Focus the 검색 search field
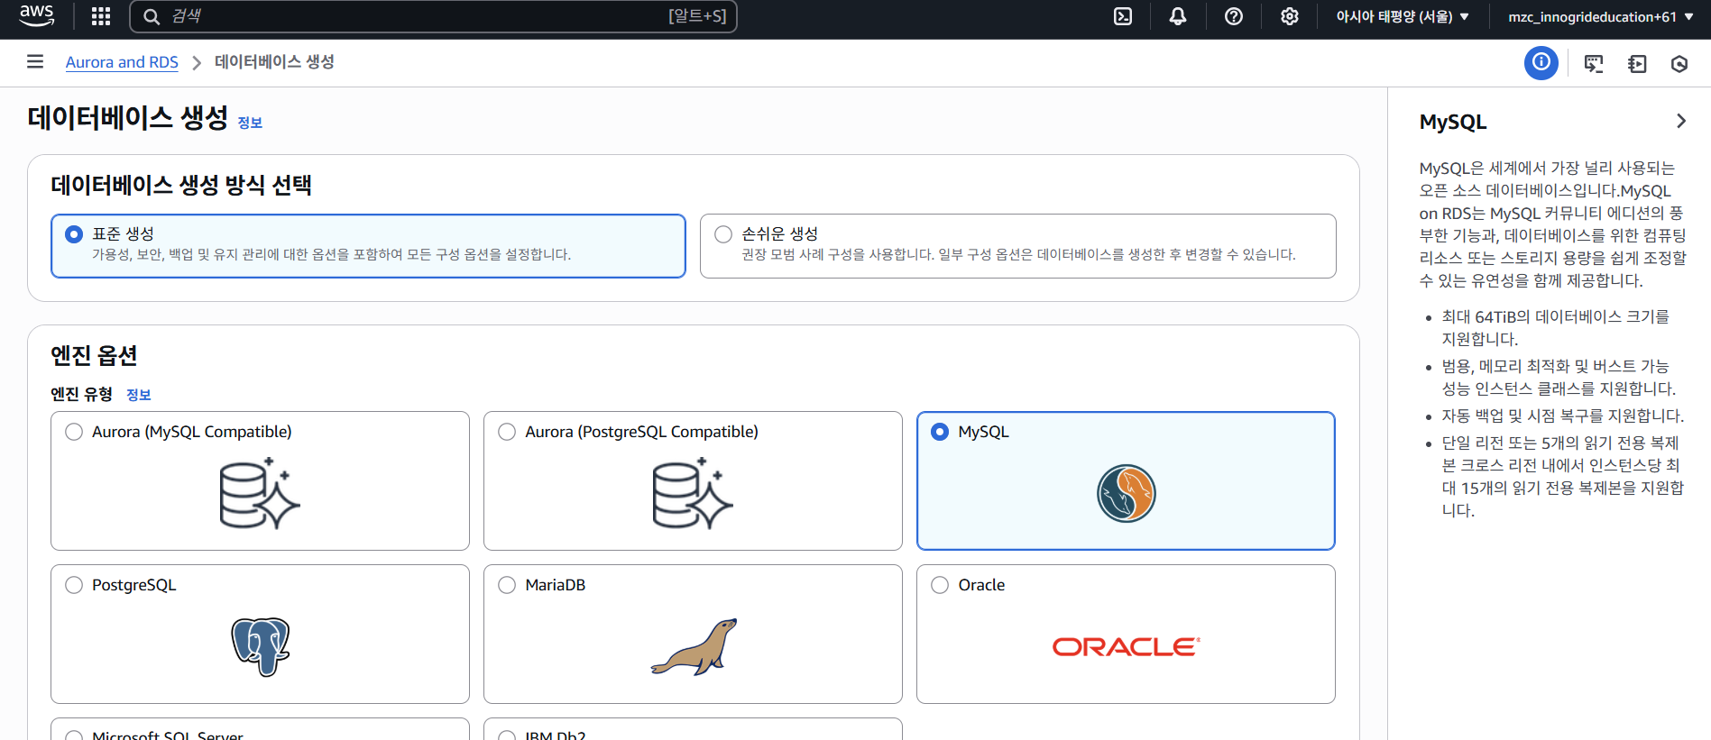Screen dimensions: 1711x740 pos(433,16)
